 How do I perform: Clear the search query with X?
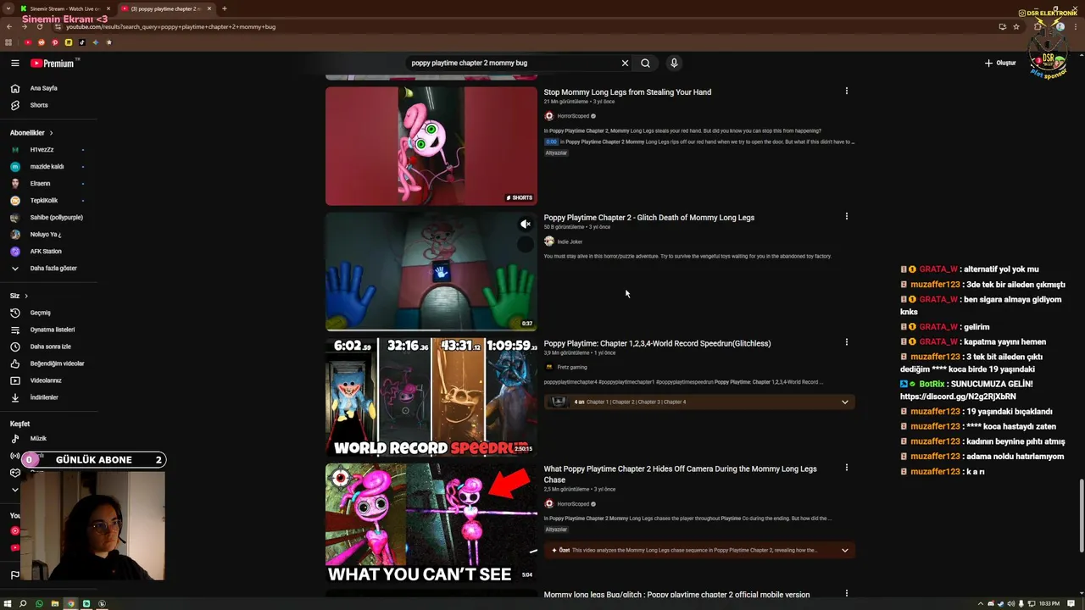[x=625, y=63]
